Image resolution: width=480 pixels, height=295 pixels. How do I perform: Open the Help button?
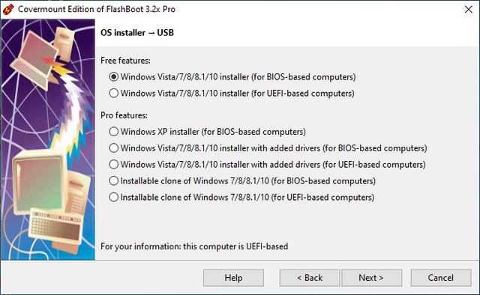click(233, 278)
